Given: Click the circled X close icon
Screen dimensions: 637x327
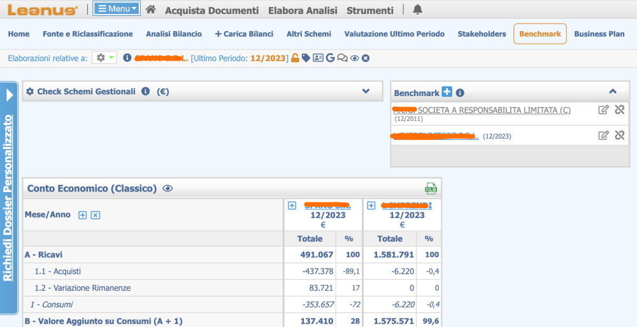Looking at the screenshot, I should pyautogui.click(x=366, y=59).
